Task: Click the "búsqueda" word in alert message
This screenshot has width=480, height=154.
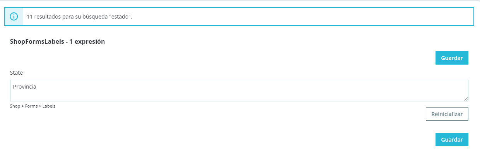Action: click(x=96, y=17)
